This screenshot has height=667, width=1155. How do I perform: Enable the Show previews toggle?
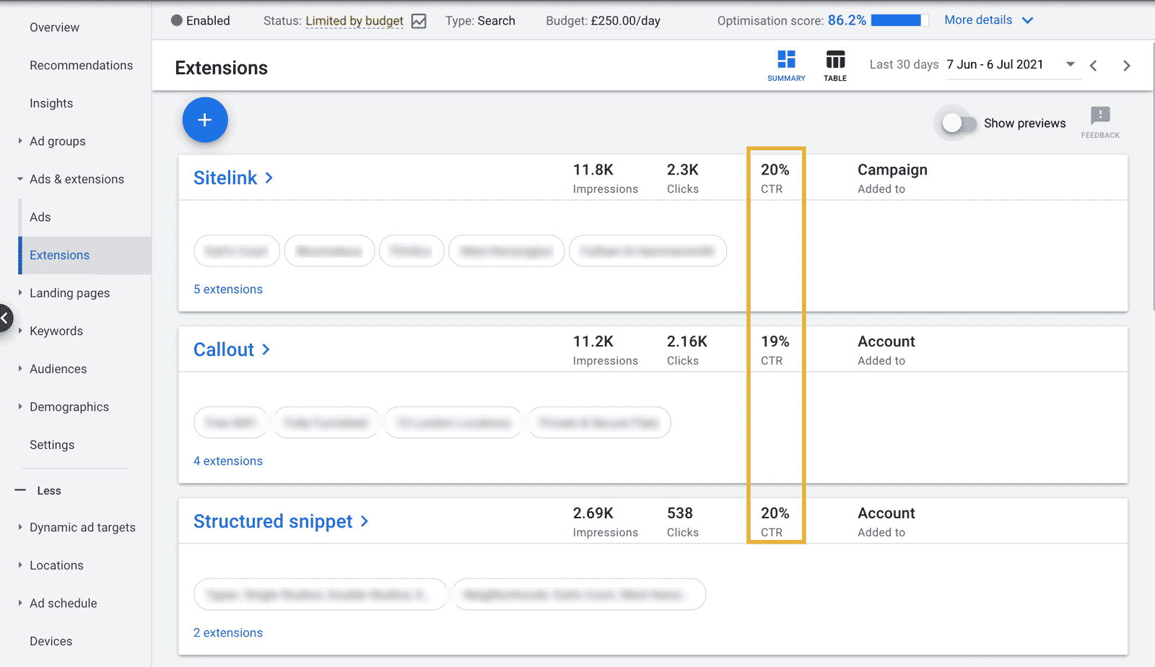(x=956, y=123)
